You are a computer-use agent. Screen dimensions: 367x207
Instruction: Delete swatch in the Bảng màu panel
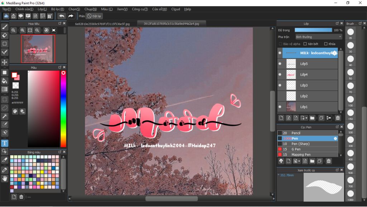(21, 197)
